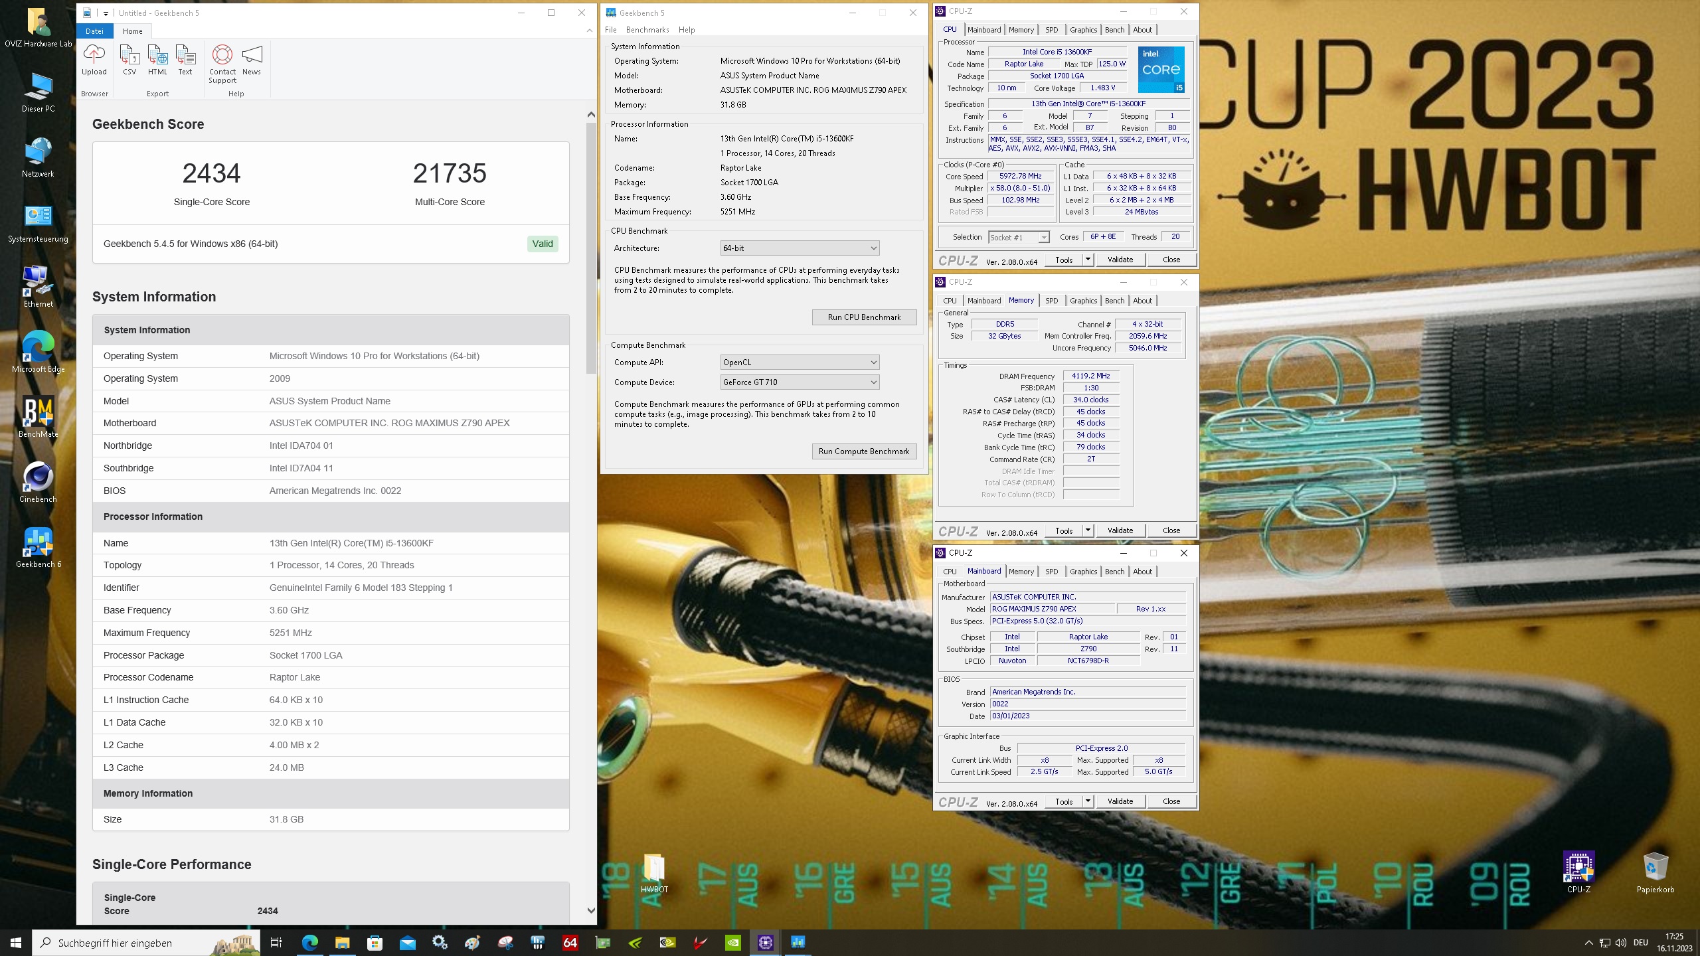Click the CPU-Z chip icon in the taskbar
This screenshot has height=956, width=1700.
tap(765, 943)
